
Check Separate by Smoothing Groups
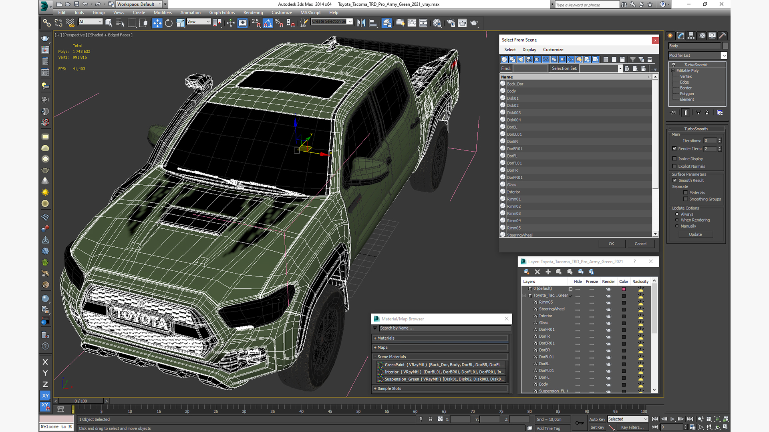point(685,199)
